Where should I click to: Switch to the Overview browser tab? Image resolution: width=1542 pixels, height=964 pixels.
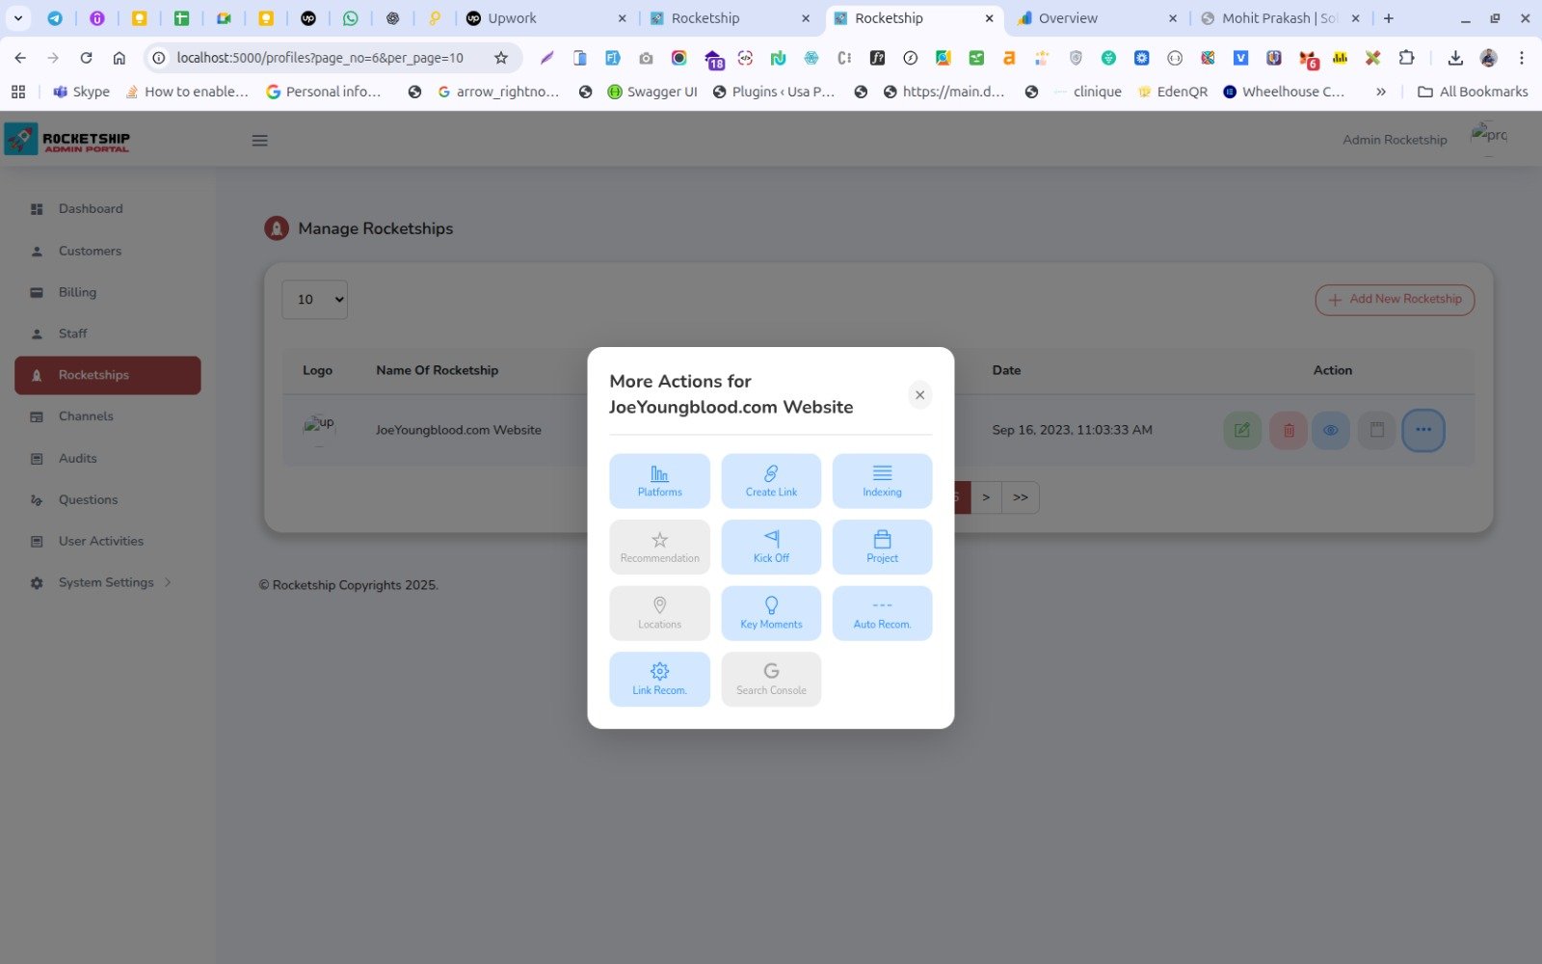(x=1068, y=18)
